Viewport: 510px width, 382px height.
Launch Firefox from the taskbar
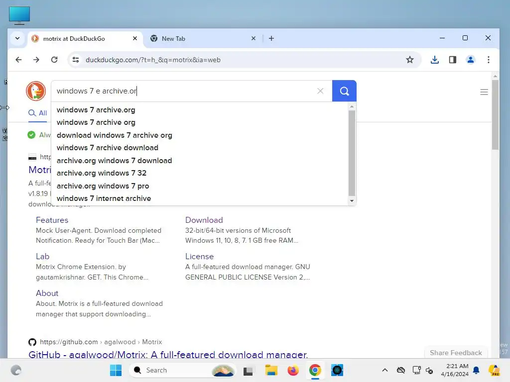point(293,370)
